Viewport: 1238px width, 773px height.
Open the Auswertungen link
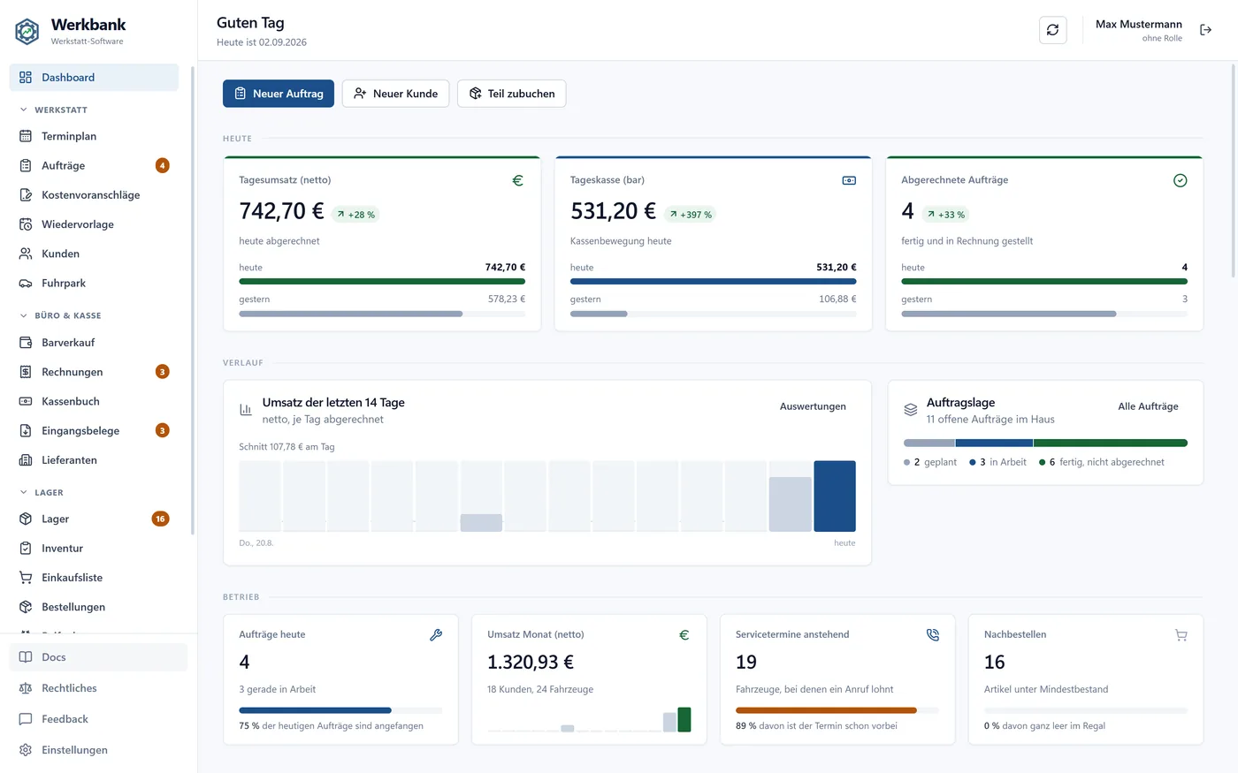(813, 406)
